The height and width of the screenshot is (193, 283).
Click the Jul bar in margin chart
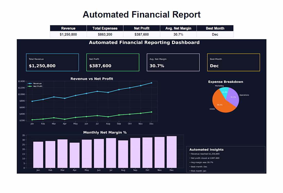pyautogui.click(x=111, y=153)
